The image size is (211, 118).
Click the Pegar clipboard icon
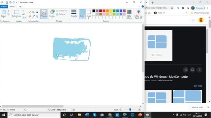pyautogui.click(x=4, y=12)
